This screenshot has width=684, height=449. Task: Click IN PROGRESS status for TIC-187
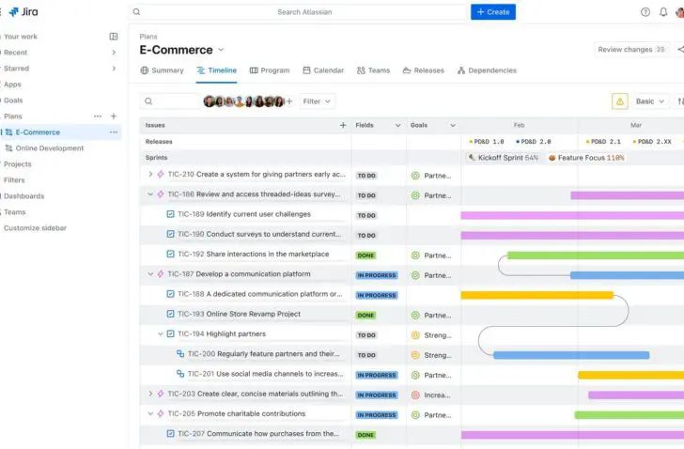click(377, 275)
